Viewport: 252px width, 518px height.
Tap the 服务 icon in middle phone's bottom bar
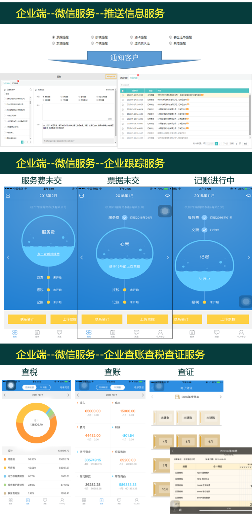89,333
